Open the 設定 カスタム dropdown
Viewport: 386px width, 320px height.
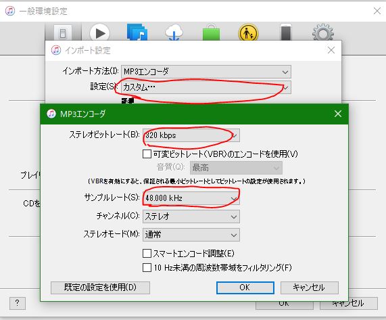point(206,87)
